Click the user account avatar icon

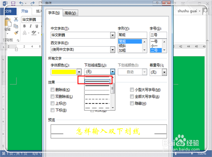[205, 11]
